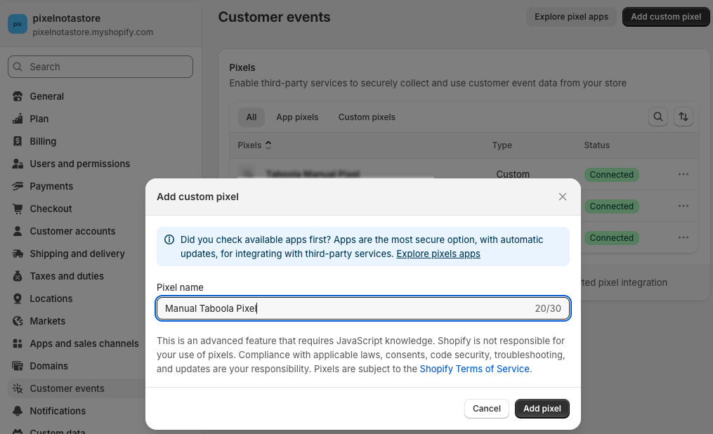
Task: Click Explore pixel apps button
Action: pos(571,17)
